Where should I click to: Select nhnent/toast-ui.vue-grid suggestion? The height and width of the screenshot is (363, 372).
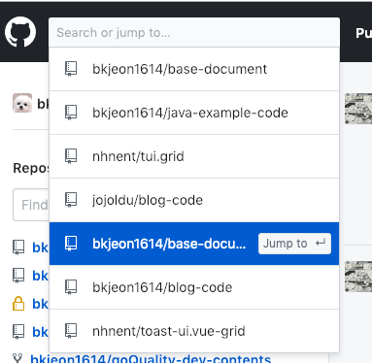(194, 331)
